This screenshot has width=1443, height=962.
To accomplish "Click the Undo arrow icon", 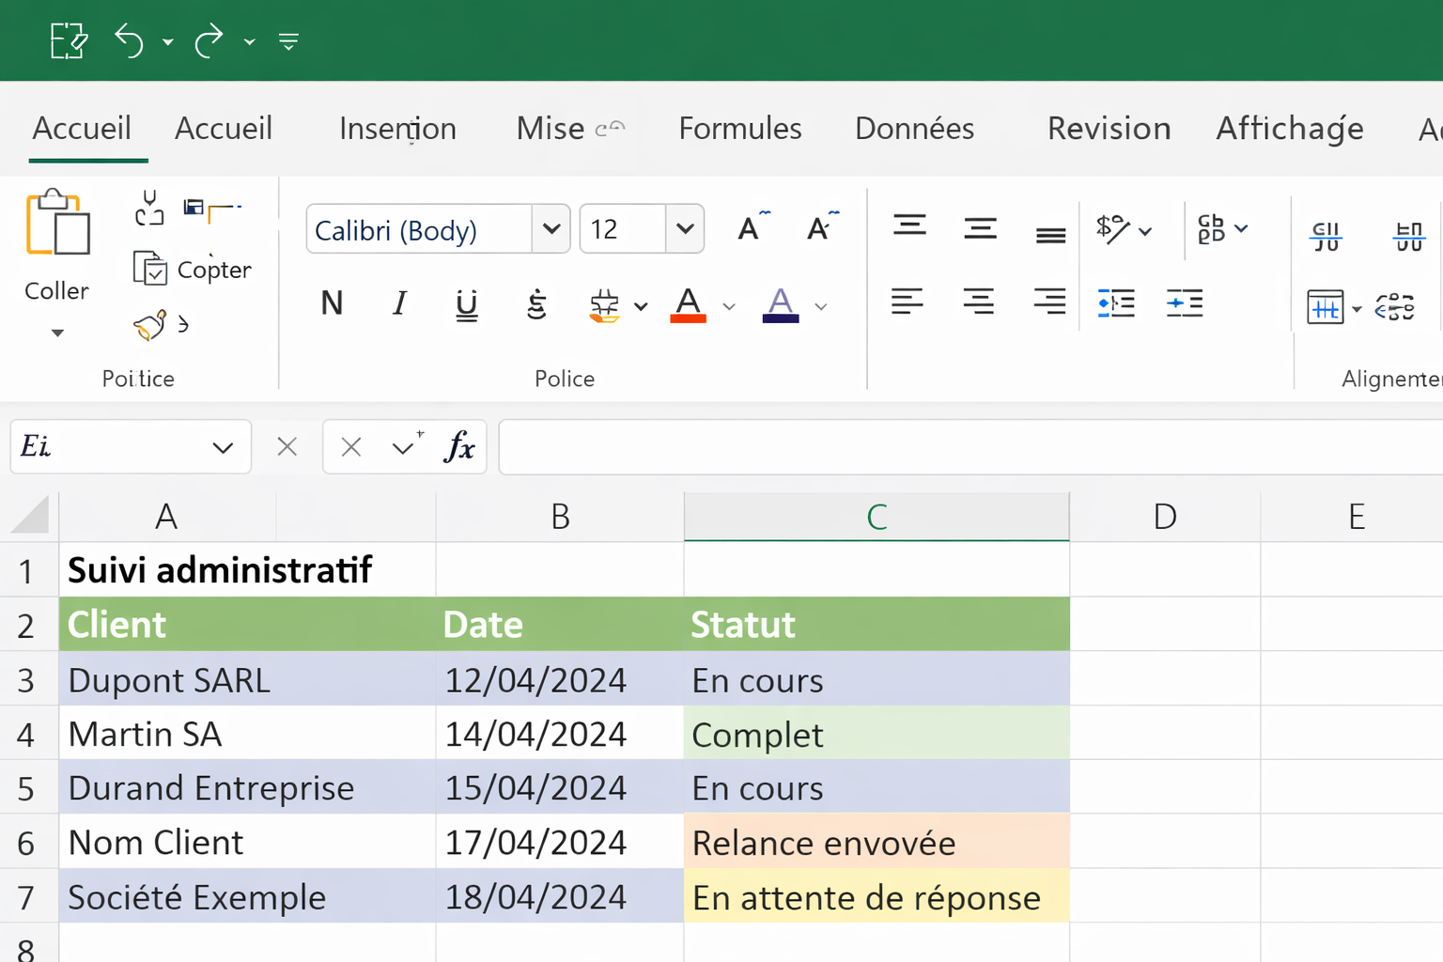I will [129, 41].
